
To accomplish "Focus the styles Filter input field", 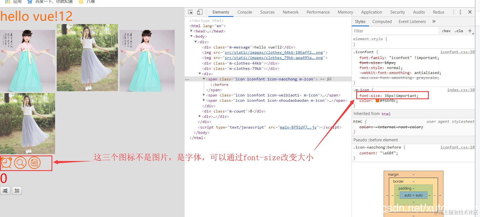I will 395,31.
